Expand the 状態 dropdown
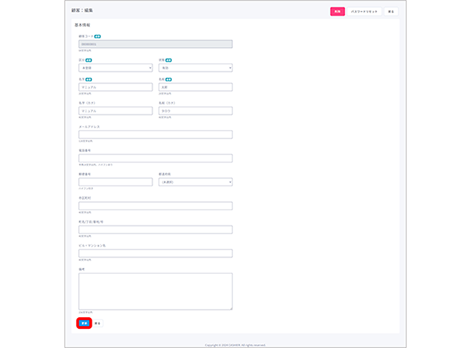 [x=195, y=68]
